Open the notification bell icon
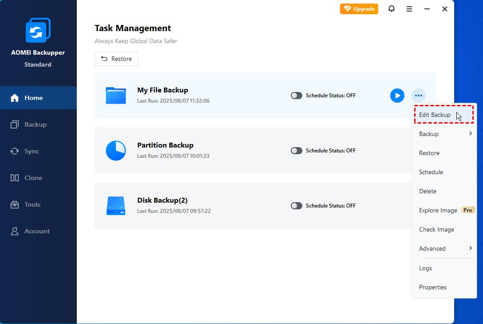The image size is (483, 324). click(391, 8)
